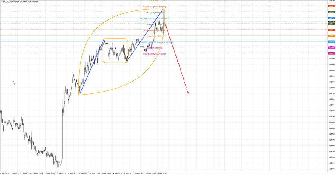Click the 0.65640 price axis value
336x175 pixels.
tap(331, 99)
